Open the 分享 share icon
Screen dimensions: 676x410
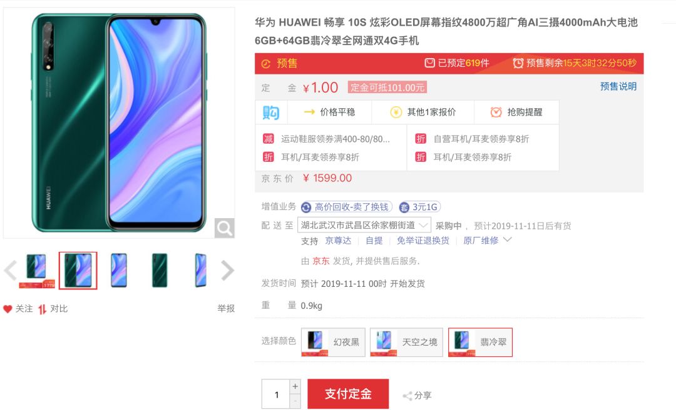pyautogui.click(x=407, y=396)
